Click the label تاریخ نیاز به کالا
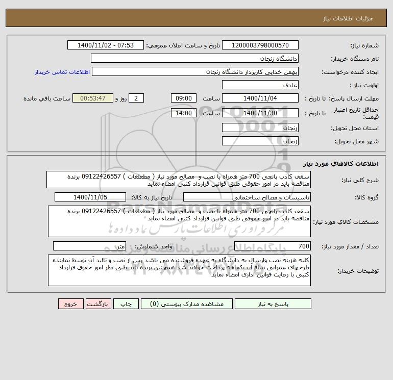This screenshot has width=393, height=380. click(152, 197)
